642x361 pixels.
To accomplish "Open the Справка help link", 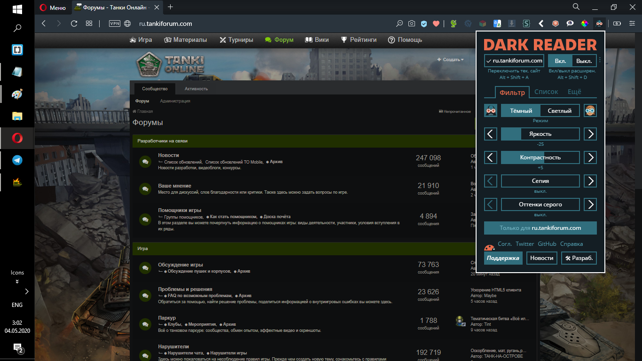I will (x=572, y=244).
